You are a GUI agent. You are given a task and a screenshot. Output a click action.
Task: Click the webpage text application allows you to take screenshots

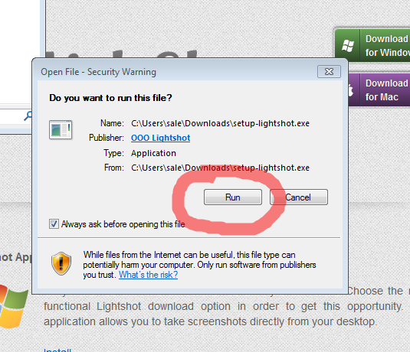[145, 321]
